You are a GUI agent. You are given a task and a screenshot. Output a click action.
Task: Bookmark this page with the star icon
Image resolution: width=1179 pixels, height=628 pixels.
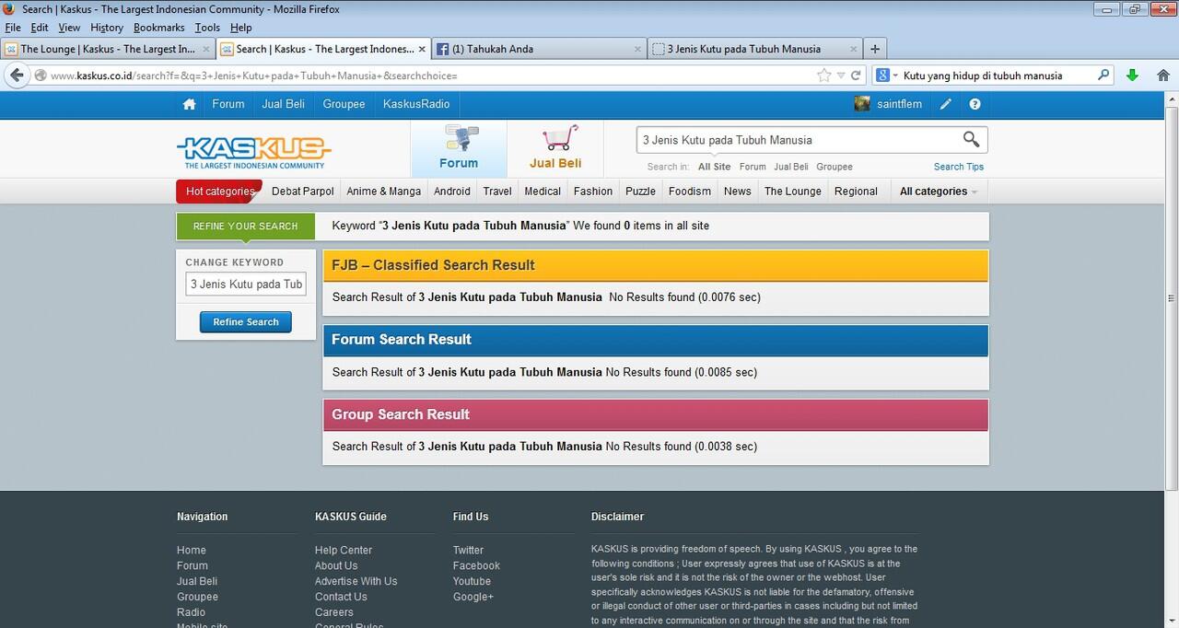[824, 76]
